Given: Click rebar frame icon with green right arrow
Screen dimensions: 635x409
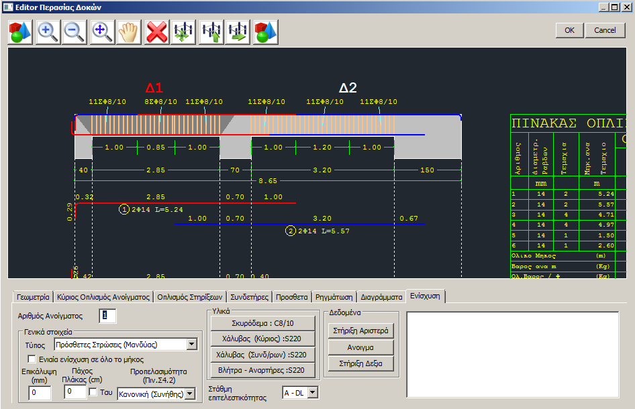Looking at the screenshot, I should coord(238,32).
